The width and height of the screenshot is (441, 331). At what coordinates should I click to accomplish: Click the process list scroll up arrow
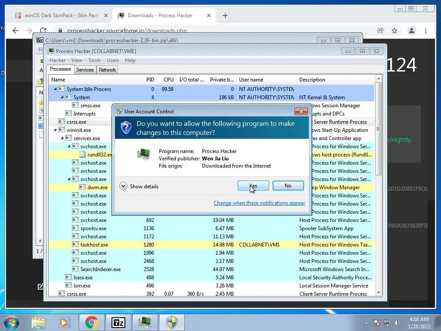(x=379, y=78)
